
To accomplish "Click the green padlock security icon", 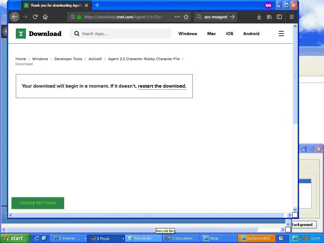I will coord(79,17).
